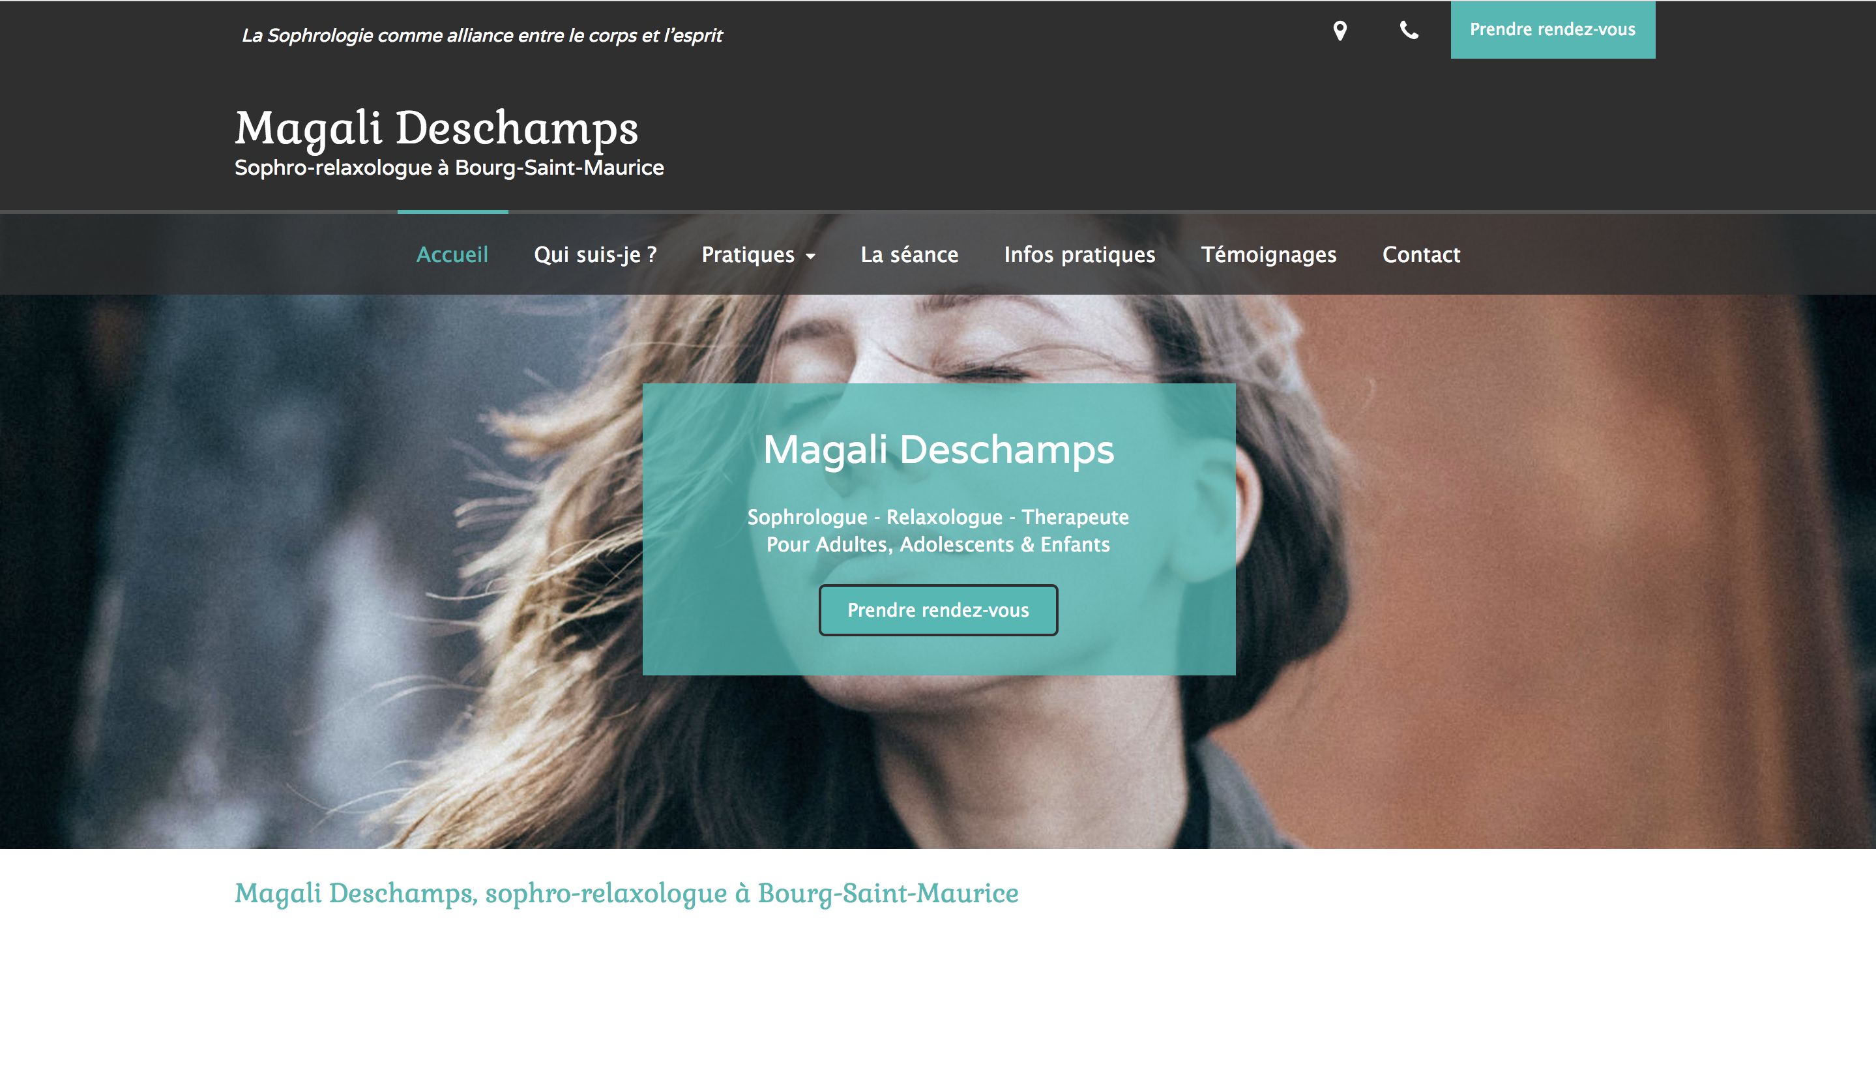The image size is (1876, 1077).
Task: Click Pour Adultes, Adolescents & Enfants text
Action: click(937, 544)
